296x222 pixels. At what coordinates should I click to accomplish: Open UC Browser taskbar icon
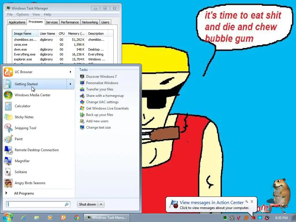pos(63,218)
